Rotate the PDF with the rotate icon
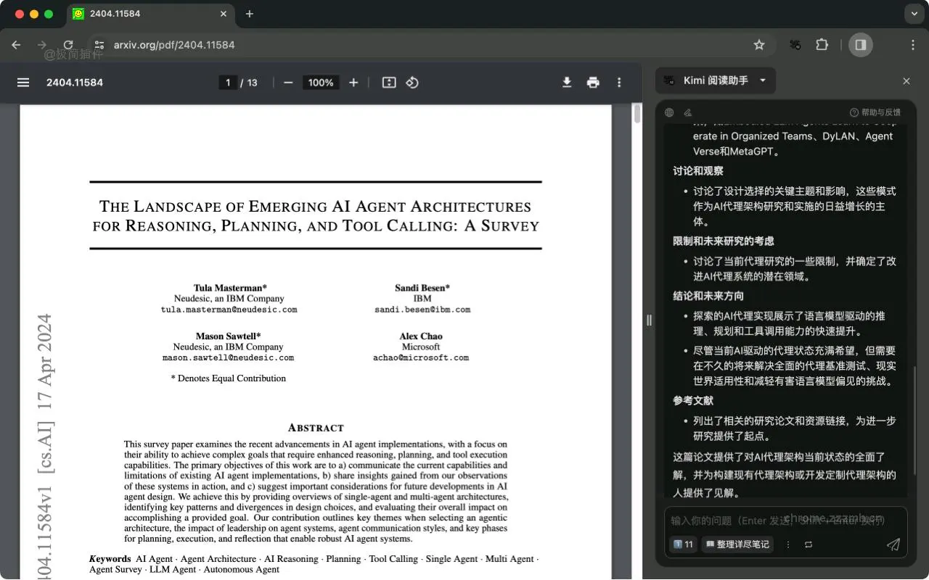This screenshot has height=580, width=929. (412, 83)
